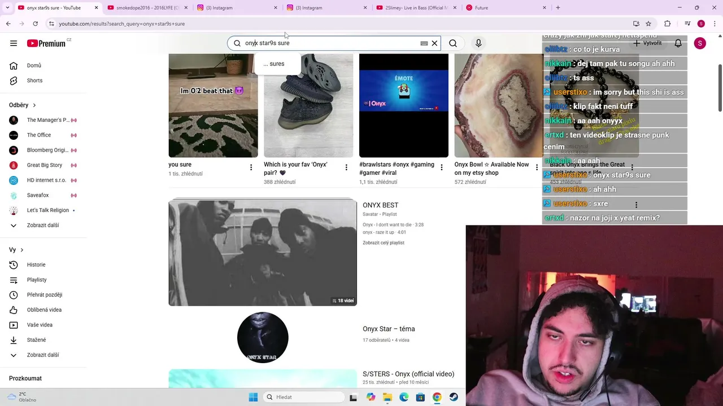Open the Onyx Star channel avatar
The image size is (723, 406).
tap(263, 337)
